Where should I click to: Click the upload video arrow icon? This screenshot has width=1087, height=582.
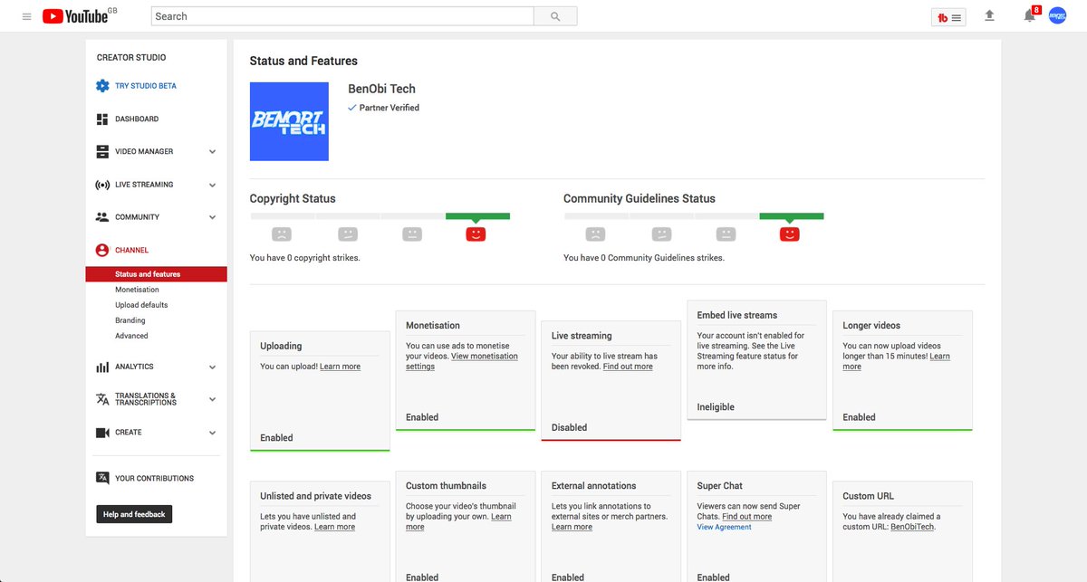989,15
